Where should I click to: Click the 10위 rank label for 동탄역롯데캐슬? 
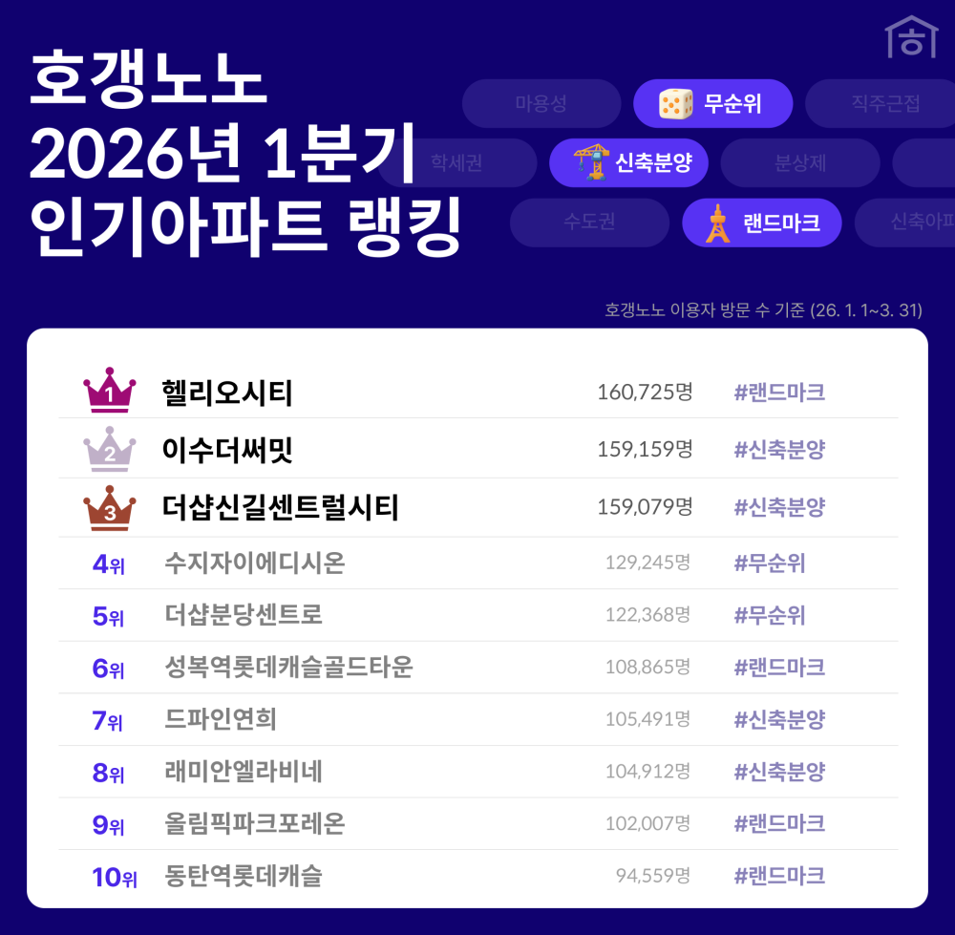click(115, 877)
